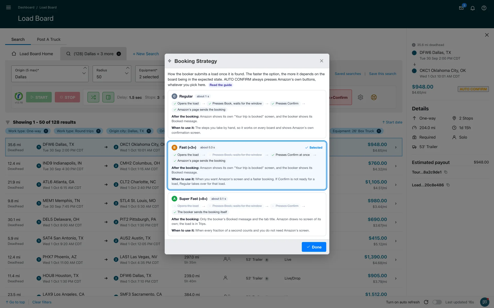Sort results by Start date

point(392,122)
